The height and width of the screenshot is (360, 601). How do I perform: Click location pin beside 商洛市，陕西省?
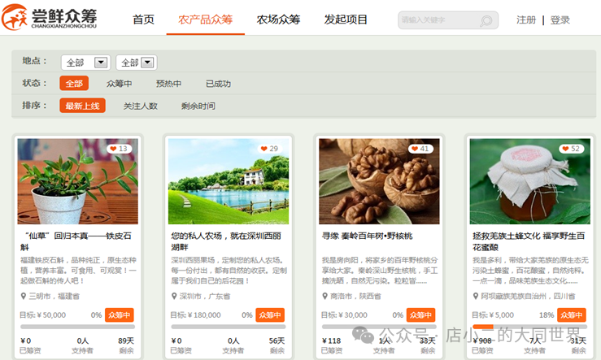click(x=325, y=296)
